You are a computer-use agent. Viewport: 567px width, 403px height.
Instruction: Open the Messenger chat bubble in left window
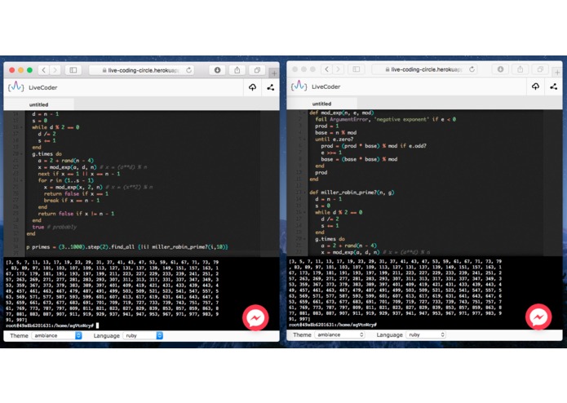click(x=255, y=317)
